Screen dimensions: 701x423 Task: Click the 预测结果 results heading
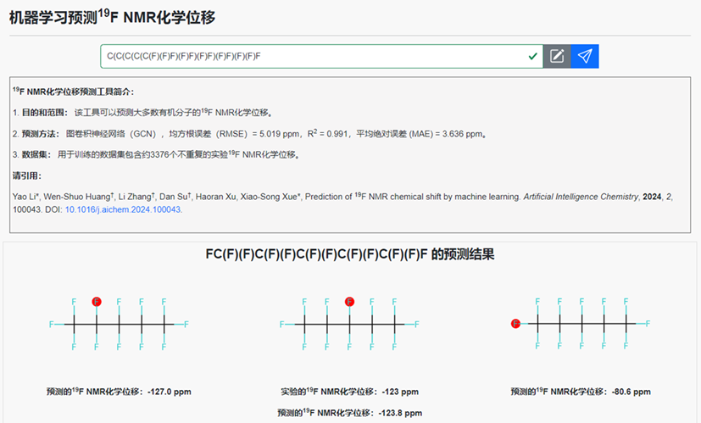[350, 254]
